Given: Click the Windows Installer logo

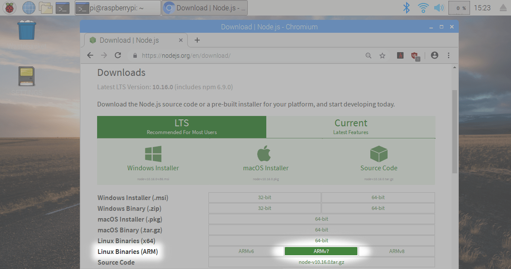Looking at the screenshot, I should 153,154.
